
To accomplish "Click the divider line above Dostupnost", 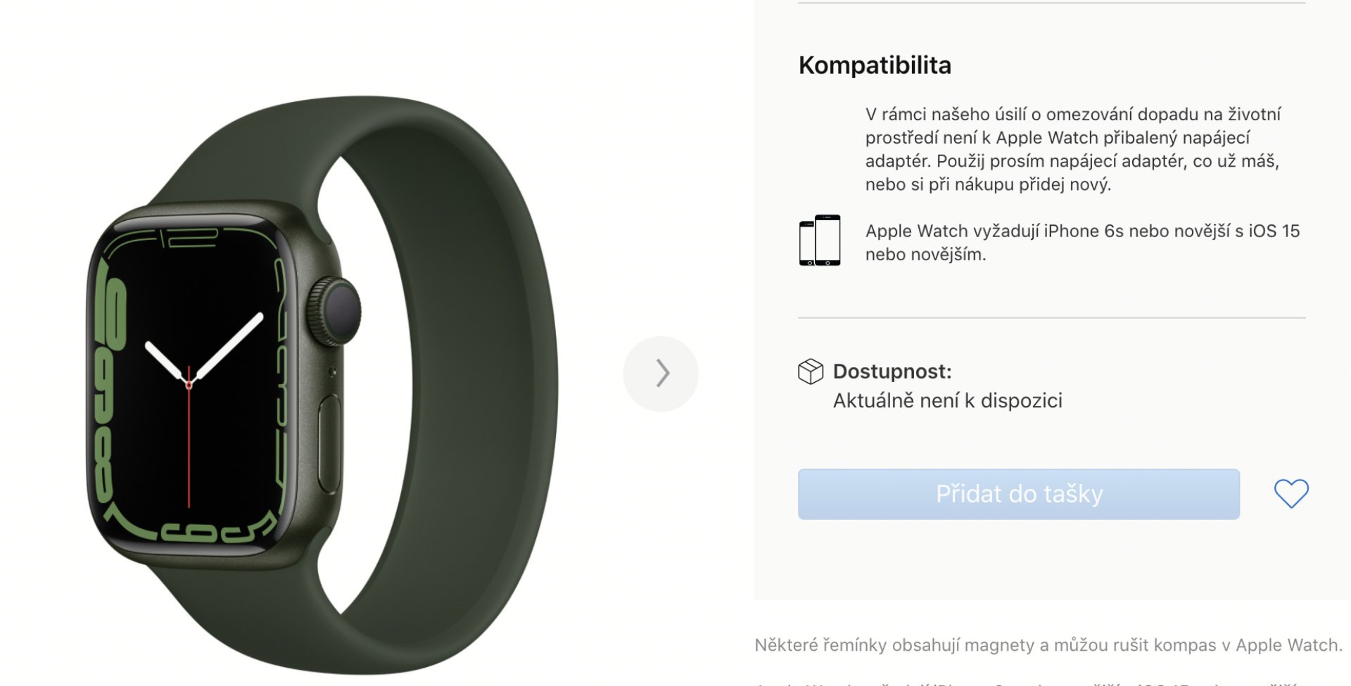I will coord(1051,318).
